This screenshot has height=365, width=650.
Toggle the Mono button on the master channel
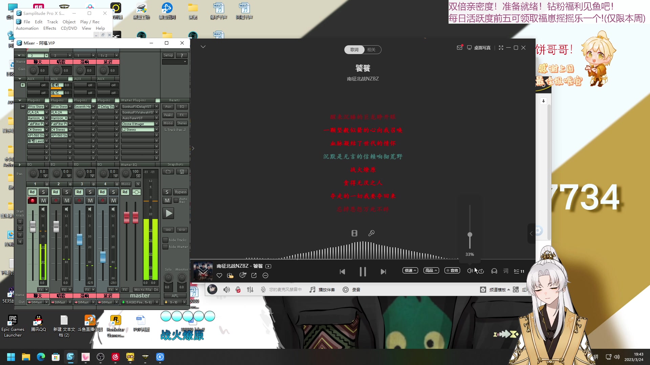pos(126,184)
